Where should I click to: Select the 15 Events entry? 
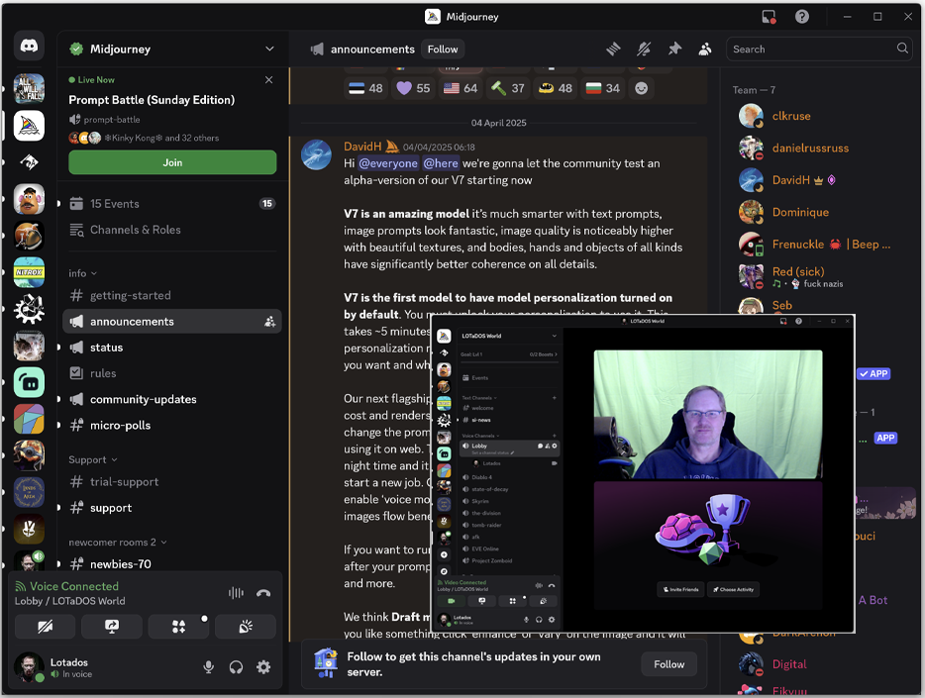point(115,204)
